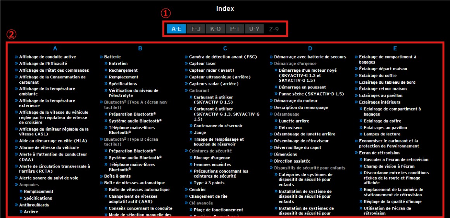Screen dimensions: 450x218
Task: Select the Capteur laser entry
Action: coord(202,64)
